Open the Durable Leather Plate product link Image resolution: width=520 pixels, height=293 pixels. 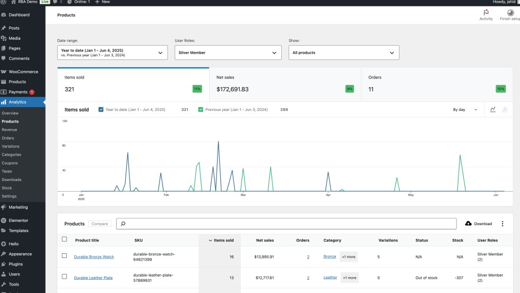pos(93,278)
